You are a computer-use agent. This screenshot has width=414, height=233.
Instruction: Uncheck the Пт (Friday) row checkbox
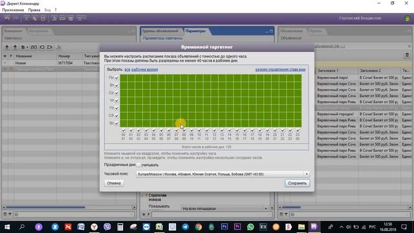coord(116,108)
